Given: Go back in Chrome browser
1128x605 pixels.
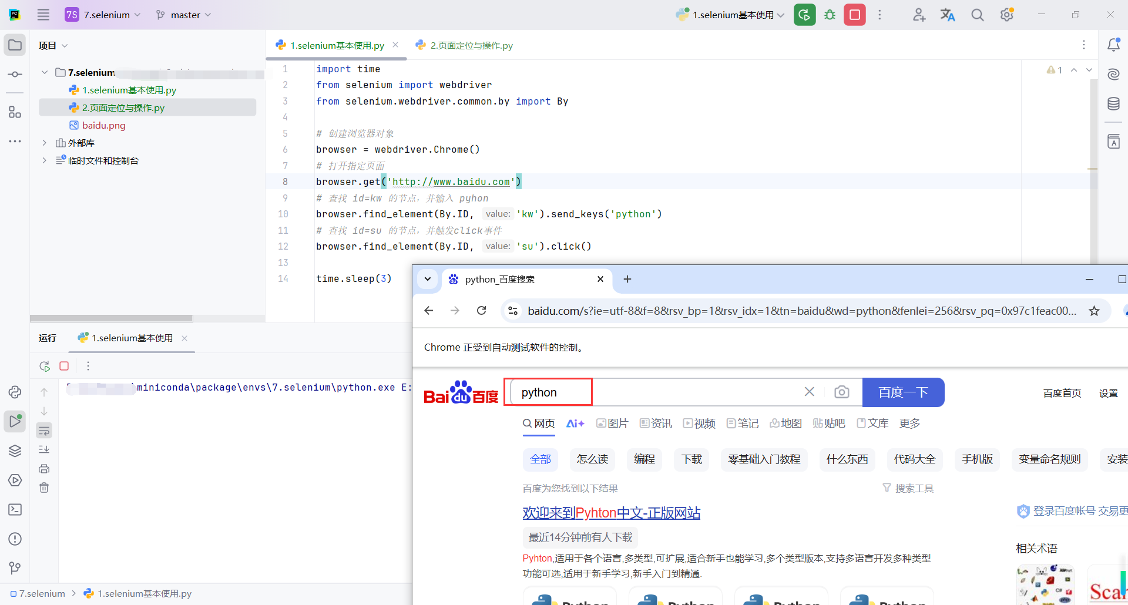Looking at the screenshot, I should [x=428, y=311].
